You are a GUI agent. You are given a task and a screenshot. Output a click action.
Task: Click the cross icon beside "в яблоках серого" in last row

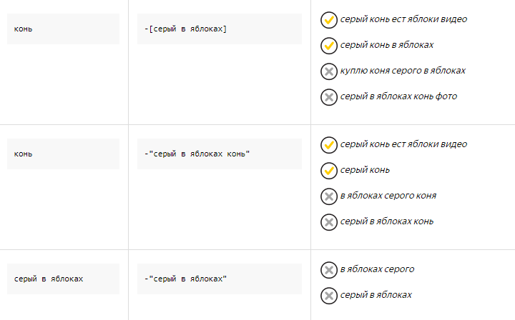coord(329,270)
